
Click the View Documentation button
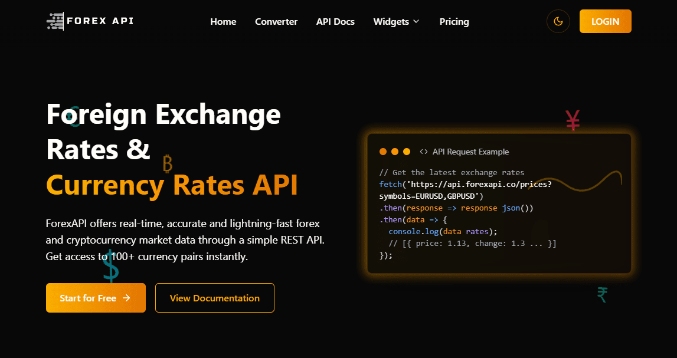click(x=214, y=298)
